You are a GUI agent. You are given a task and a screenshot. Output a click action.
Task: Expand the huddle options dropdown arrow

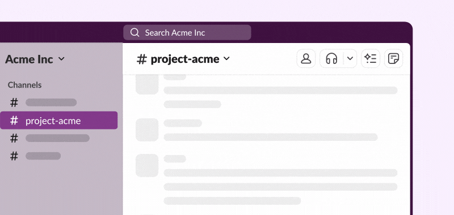(x=350, y=59)
